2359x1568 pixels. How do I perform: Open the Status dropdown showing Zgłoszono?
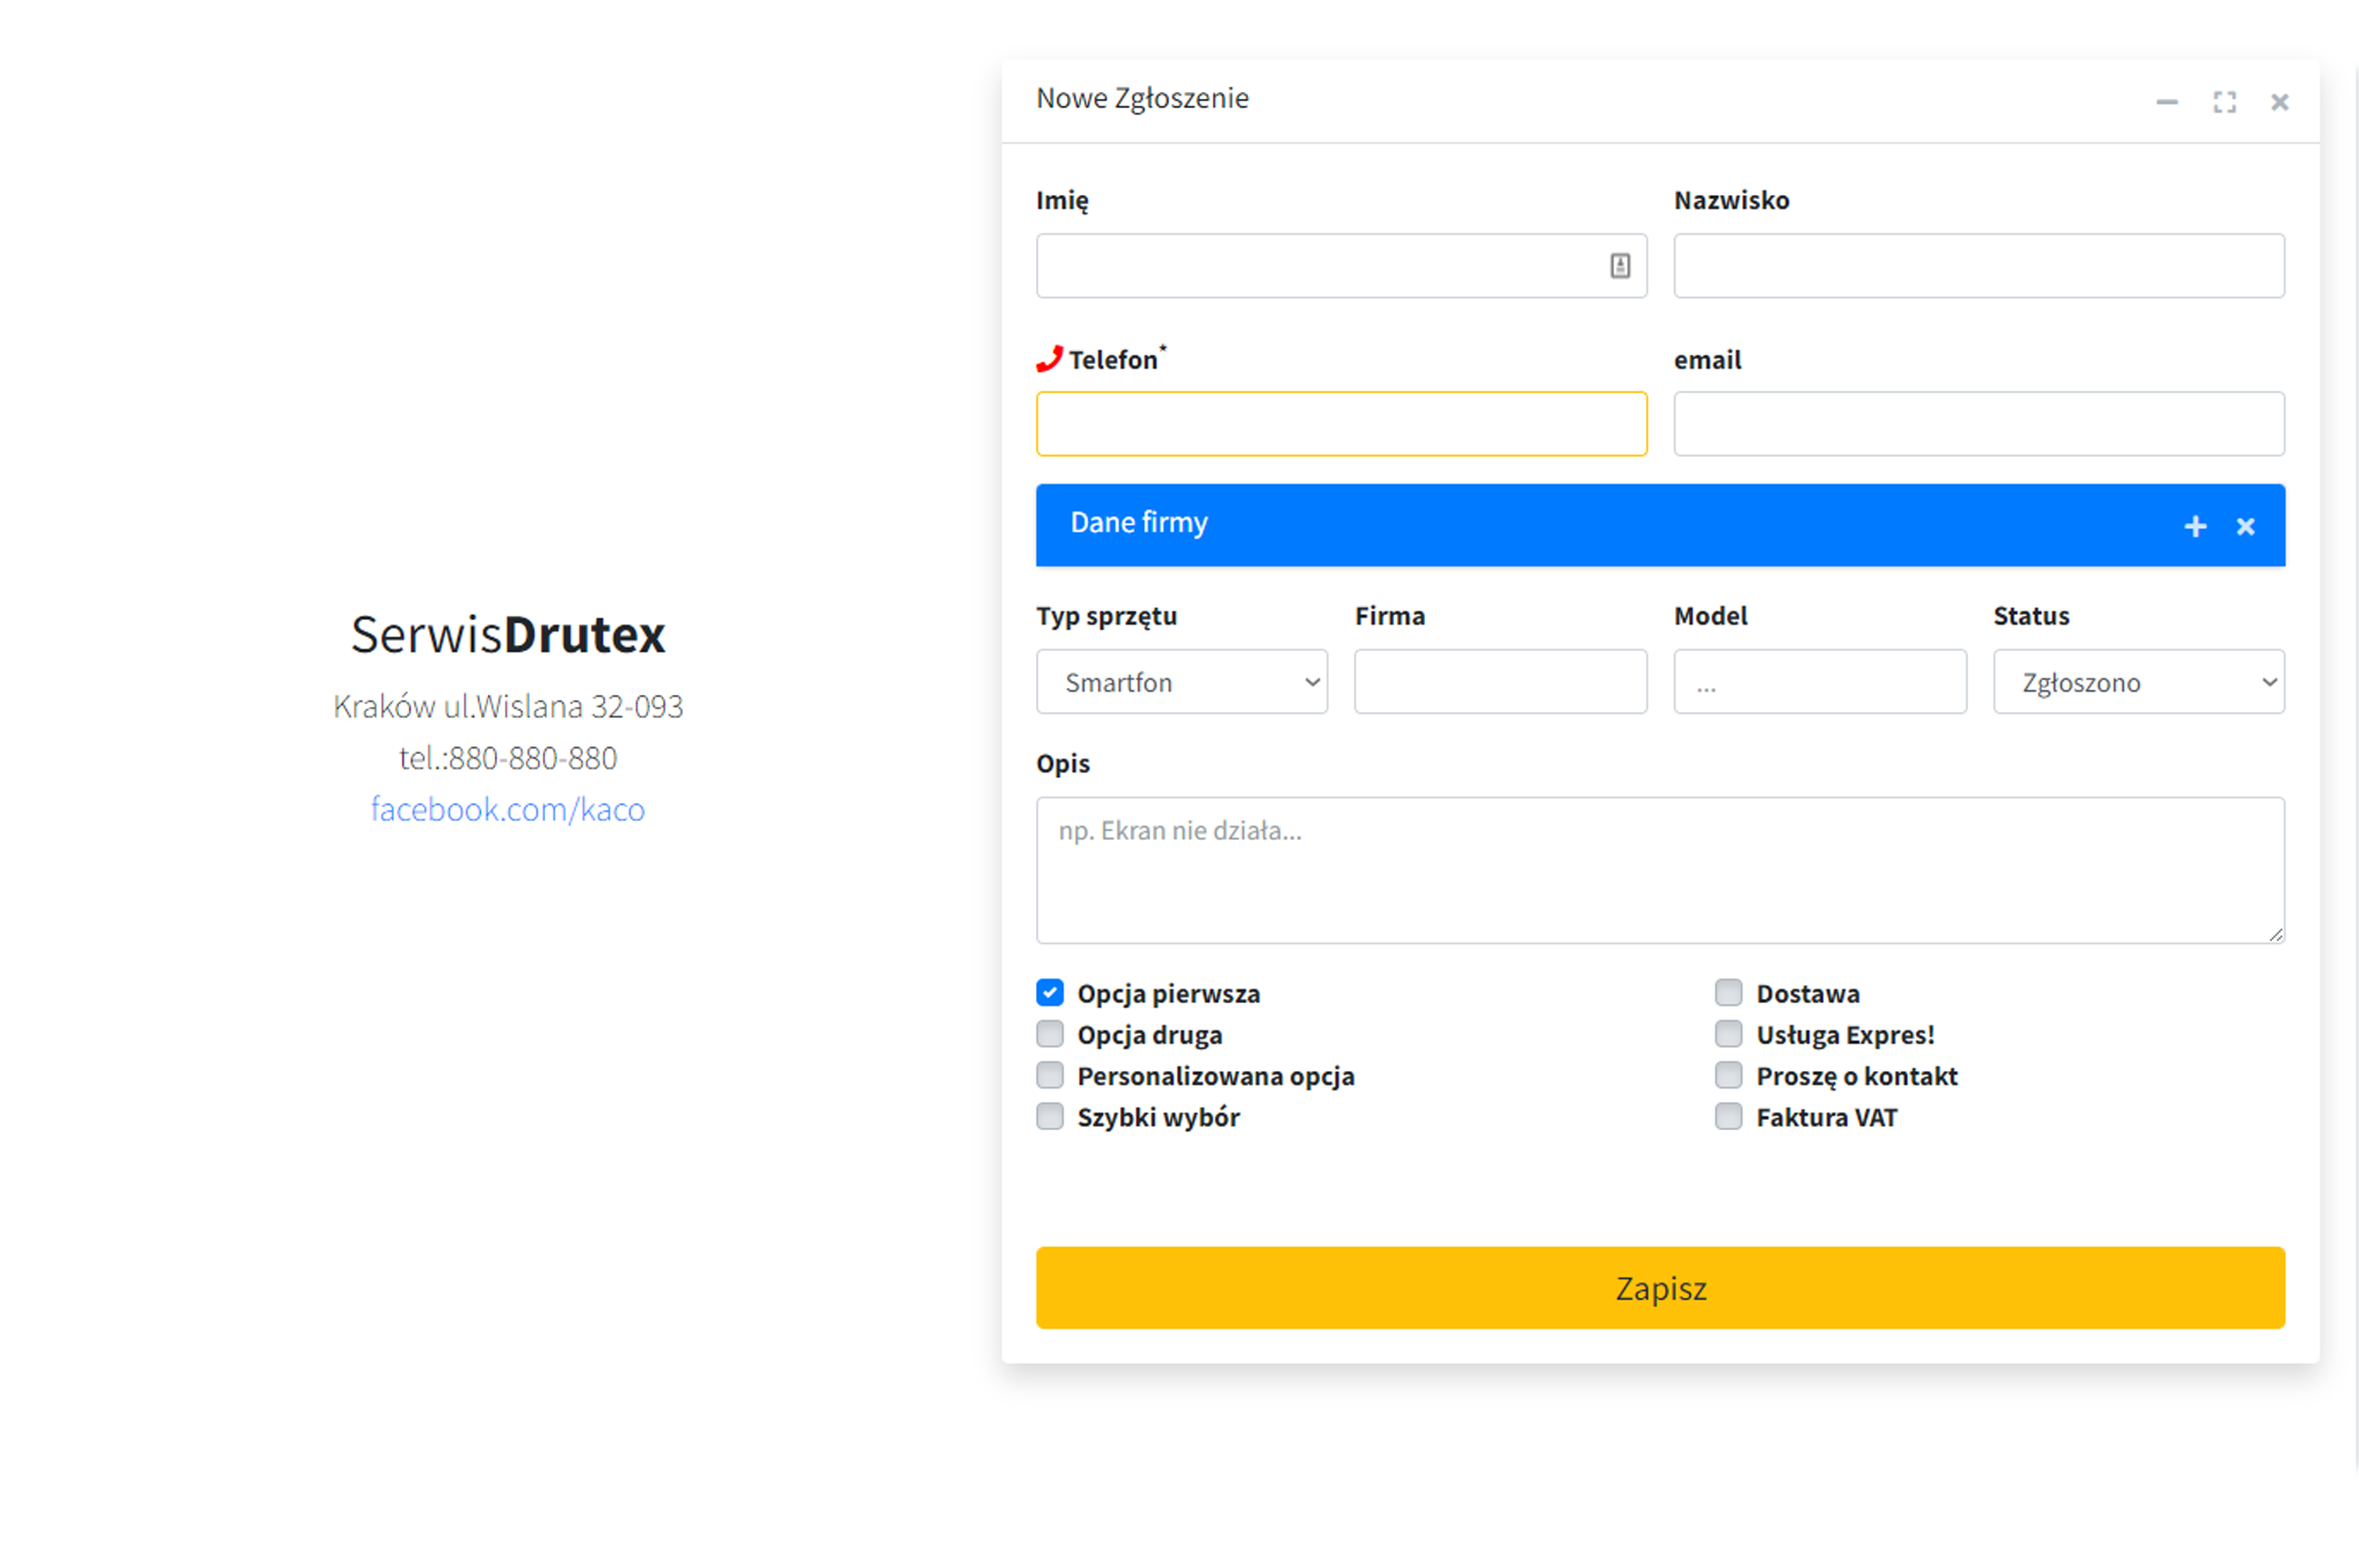click(2138, 682)
